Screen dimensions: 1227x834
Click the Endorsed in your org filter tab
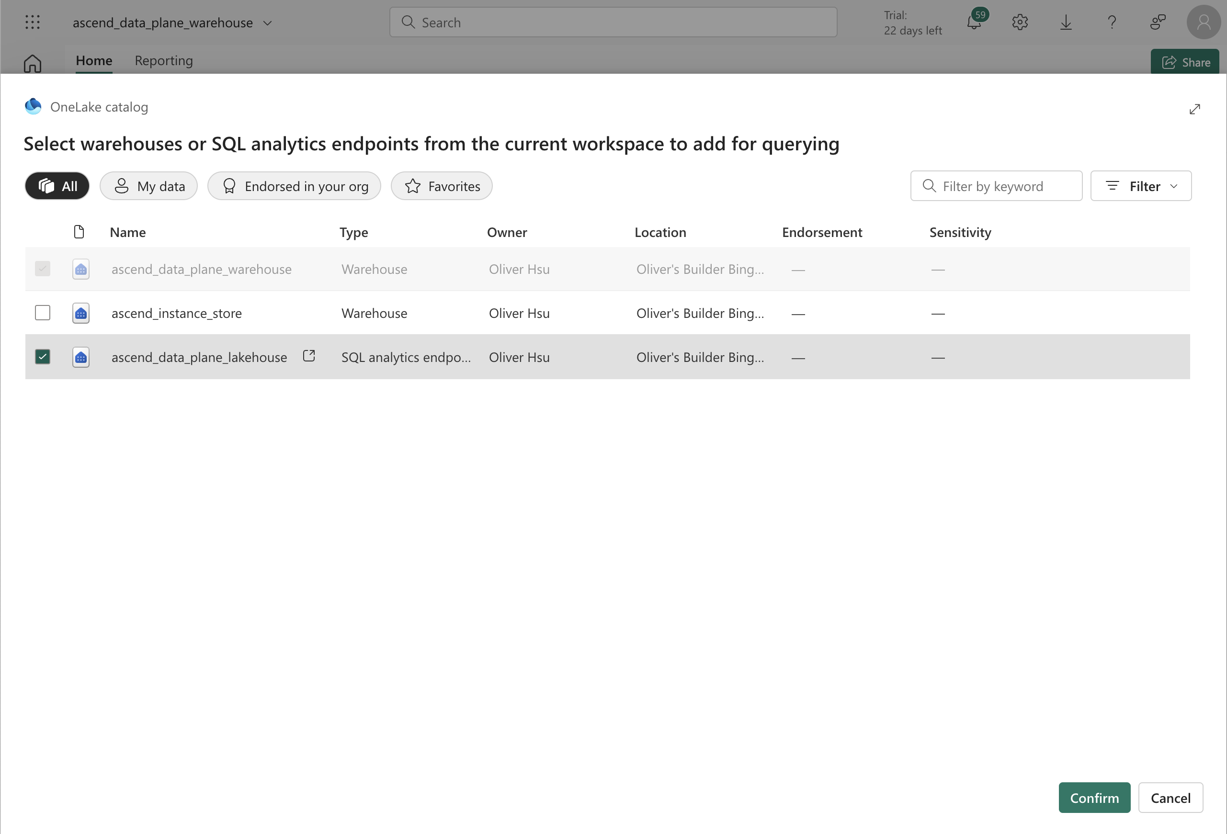pyautogui.click(x=293, y=185)
